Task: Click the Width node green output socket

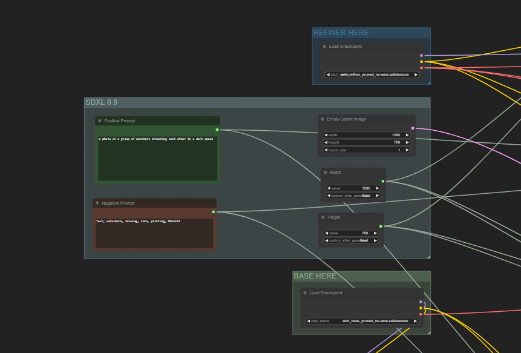Action: [382, 181]
